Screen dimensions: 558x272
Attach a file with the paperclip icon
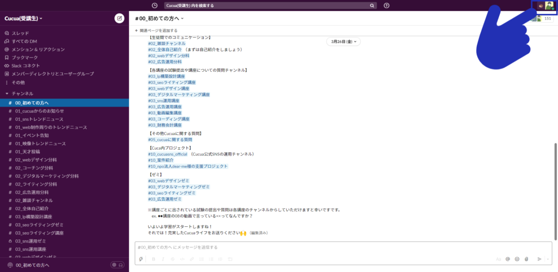(526, 259)
